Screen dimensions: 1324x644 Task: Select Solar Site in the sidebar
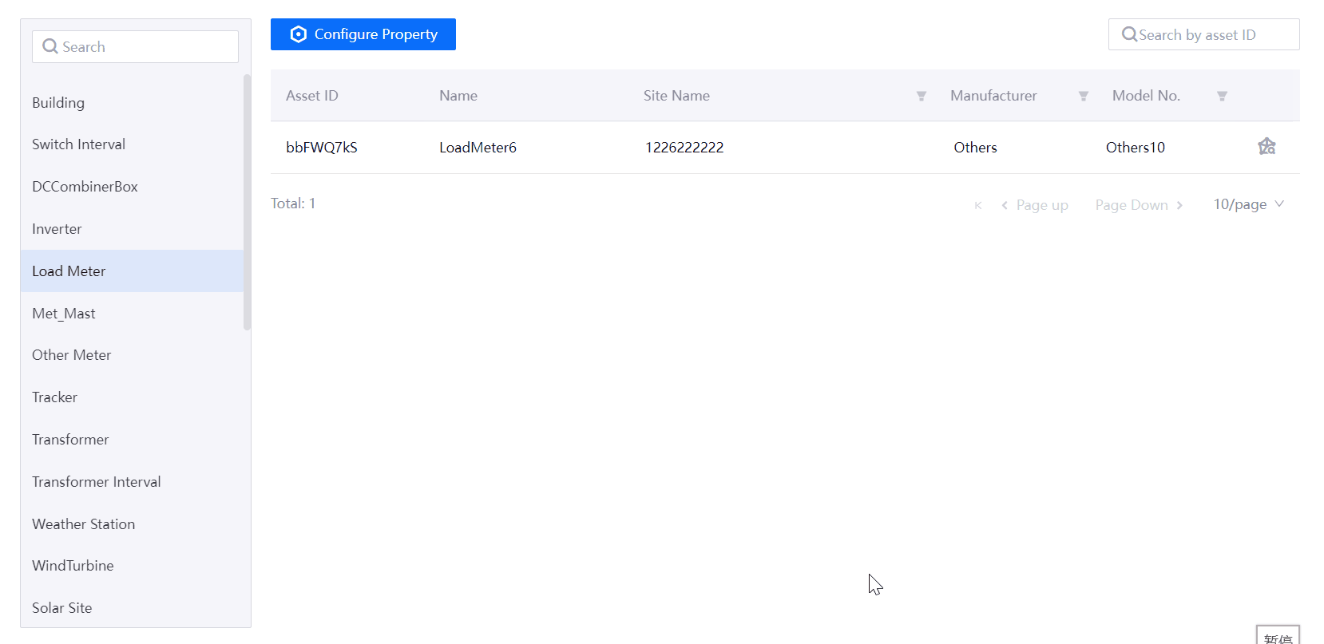61,608
